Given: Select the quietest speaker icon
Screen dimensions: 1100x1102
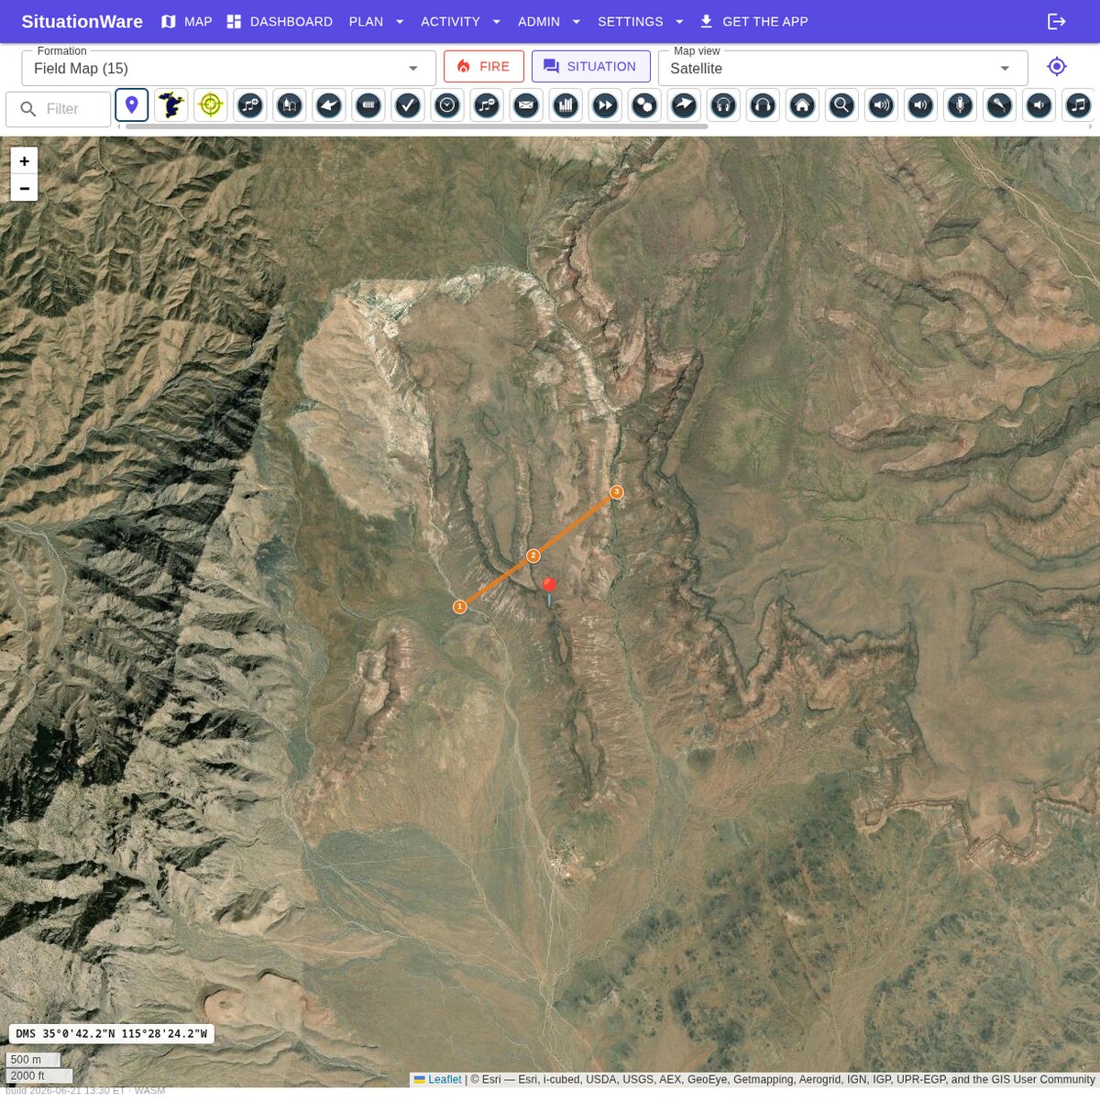Looking at the screenshot, I should [1039, 105].
